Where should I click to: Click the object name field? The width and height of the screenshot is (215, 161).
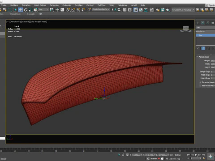pos(206,28)
